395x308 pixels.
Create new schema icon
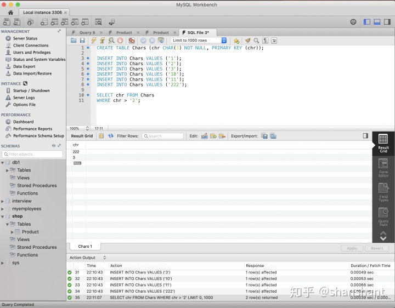coord(44,22)
